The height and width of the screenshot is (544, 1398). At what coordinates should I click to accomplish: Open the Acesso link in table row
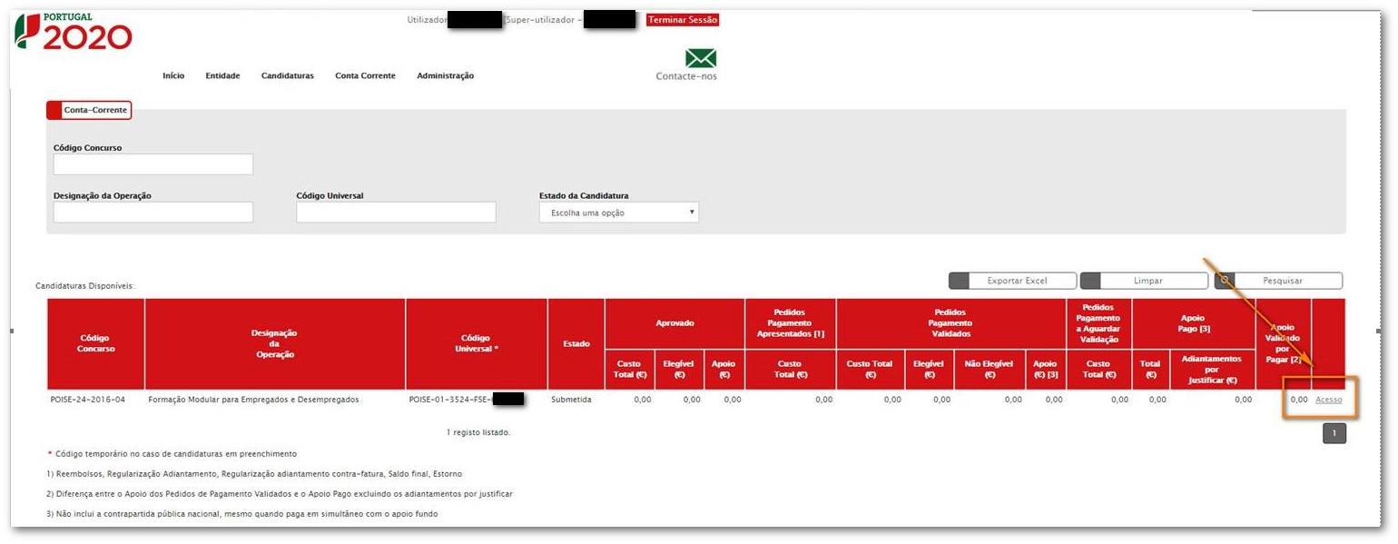click(x=1327, y=401)
